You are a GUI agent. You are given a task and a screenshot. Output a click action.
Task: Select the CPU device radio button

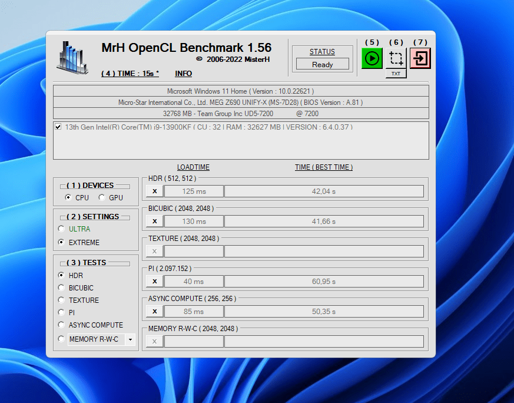click(68, 197)
